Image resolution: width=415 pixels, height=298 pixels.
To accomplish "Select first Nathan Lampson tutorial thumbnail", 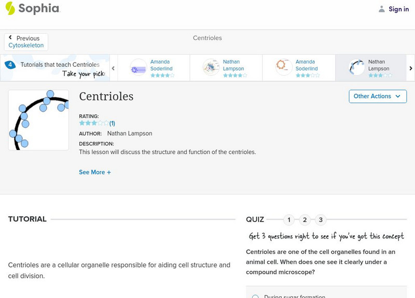I will (x=211, y=68).
